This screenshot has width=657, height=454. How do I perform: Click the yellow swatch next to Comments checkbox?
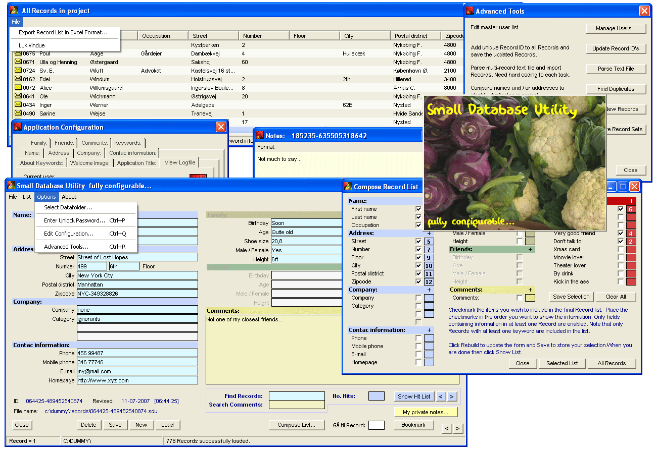[x=530, y=298]
